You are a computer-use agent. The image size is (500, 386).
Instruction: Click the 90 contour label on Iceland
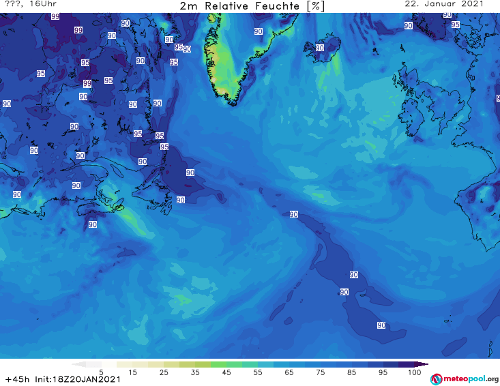pos(320,48)
